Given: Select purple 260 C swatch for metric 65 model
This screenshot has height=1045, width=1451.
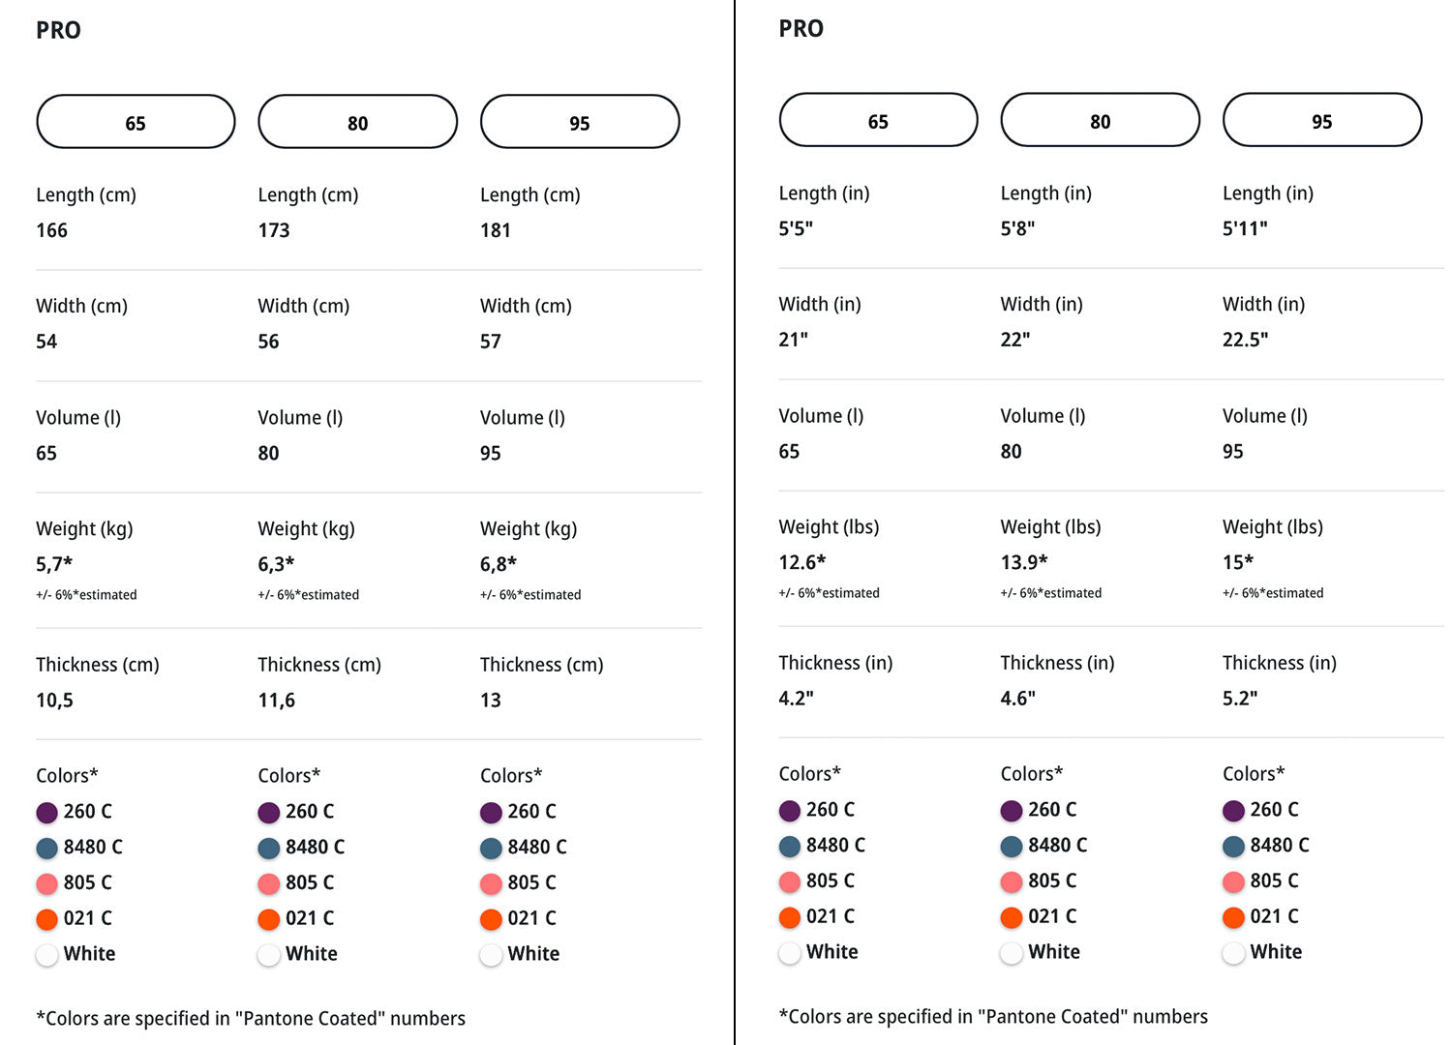Looking at the screenshot, I should pyautogui.click(x=47, y=812).
